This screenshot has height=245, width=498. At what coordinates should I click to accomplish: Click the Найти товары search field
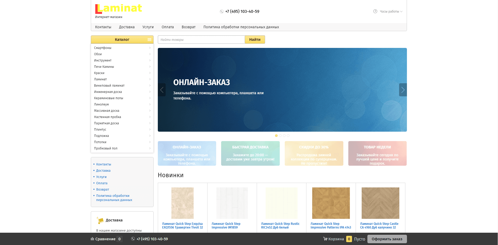[201, 40]
